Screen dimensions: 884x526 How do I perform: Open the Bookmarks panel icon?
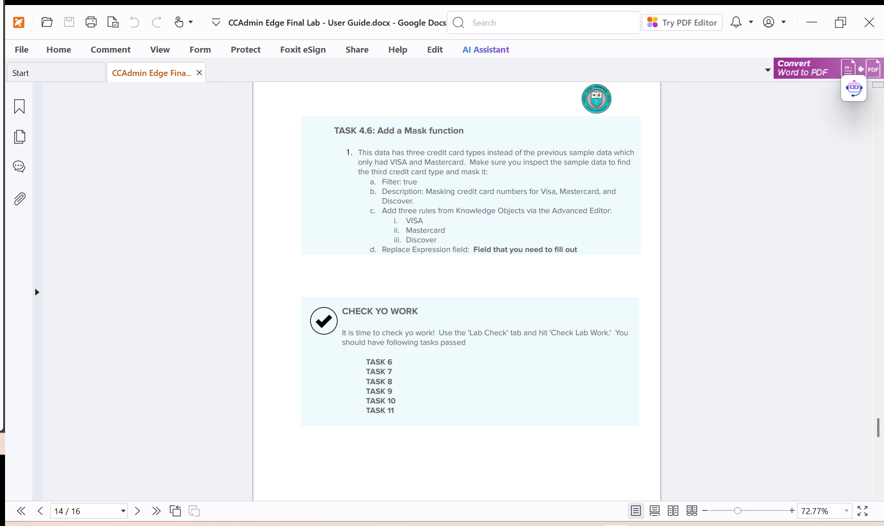coord(19,107)
